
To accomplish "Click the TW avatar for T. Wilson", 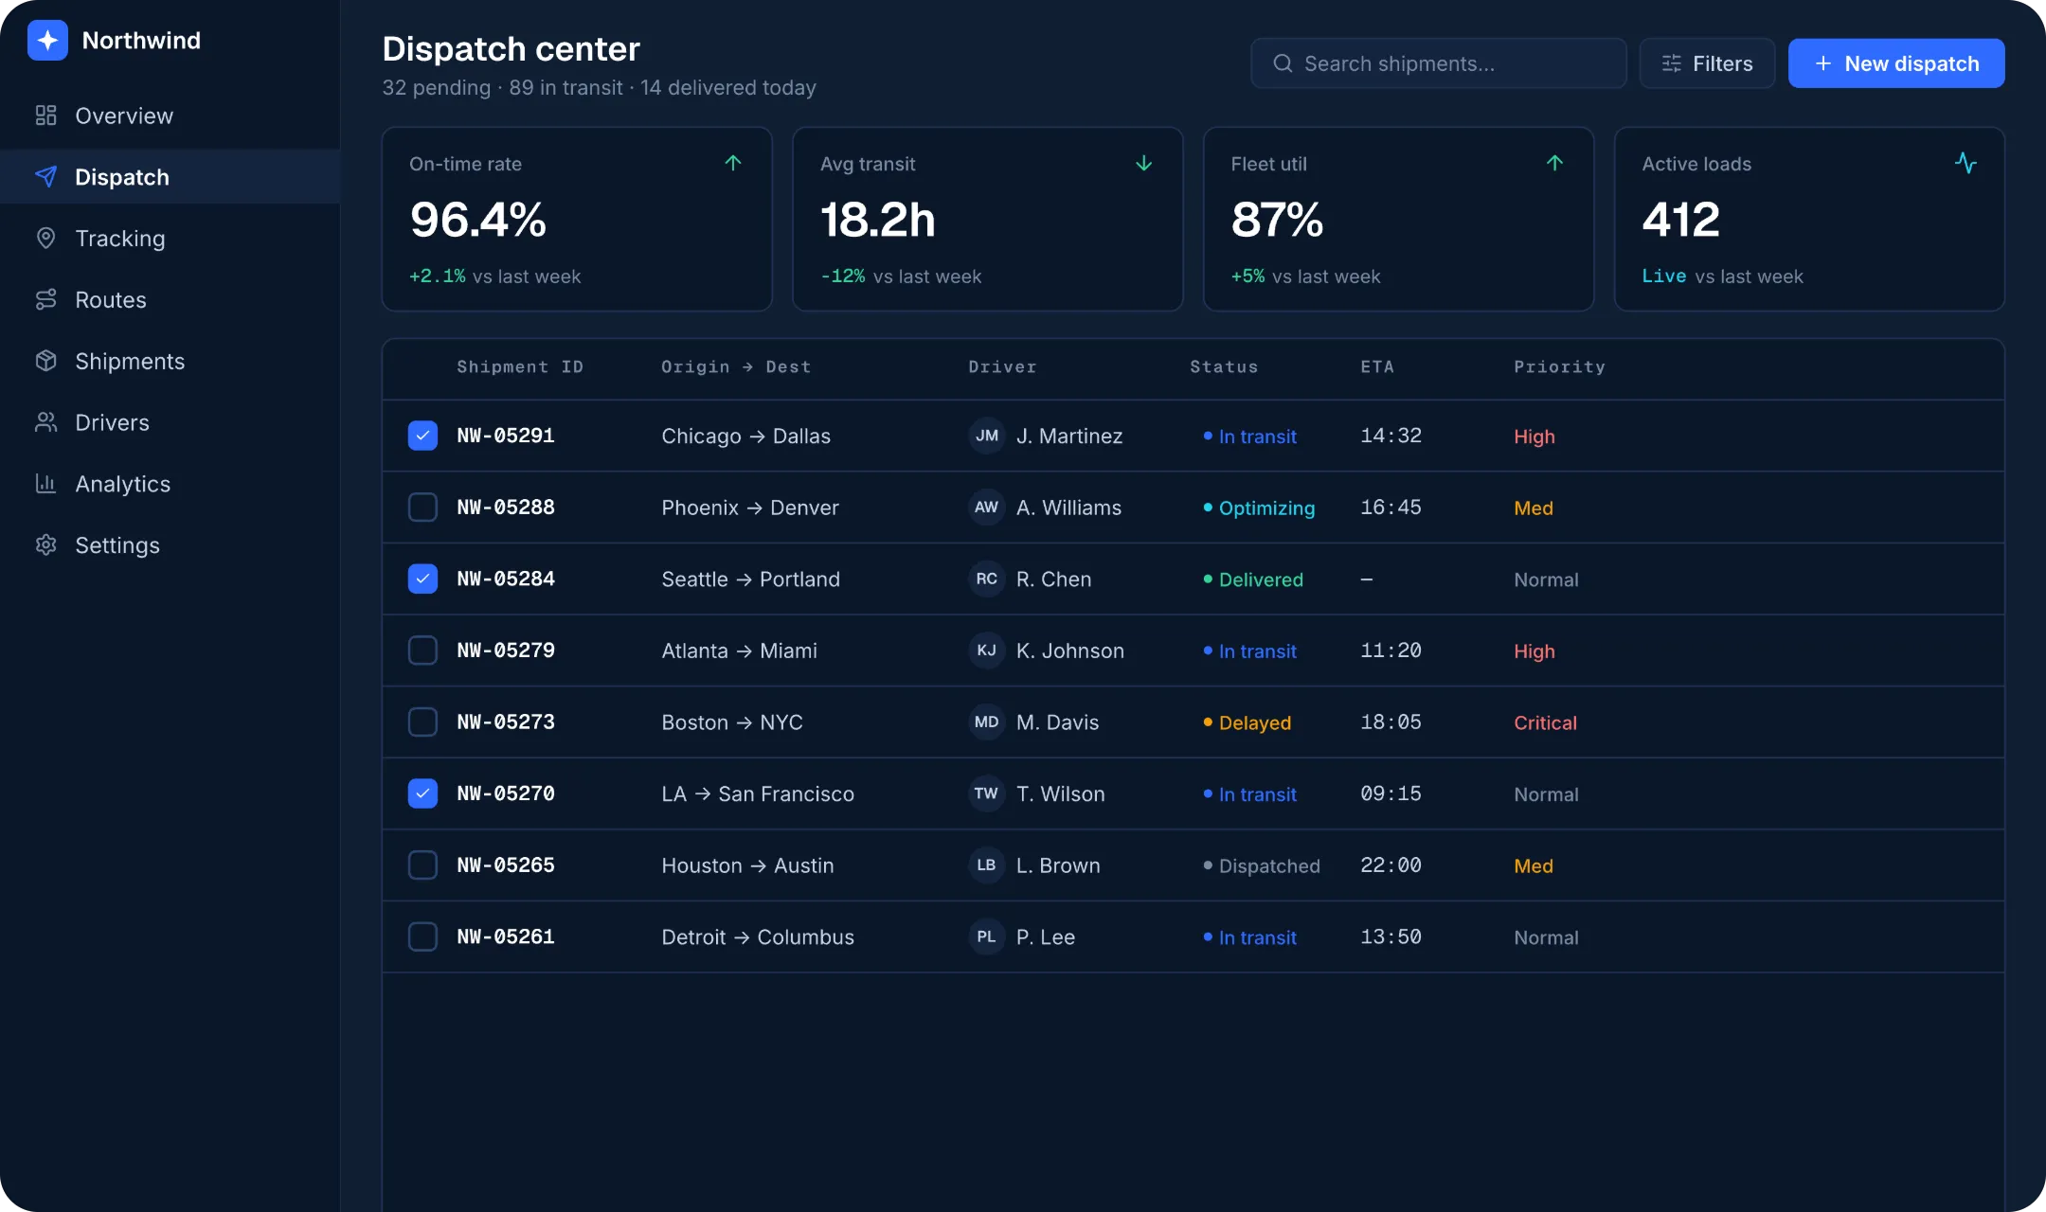I will pyautogui.click(x=987, y=793).
